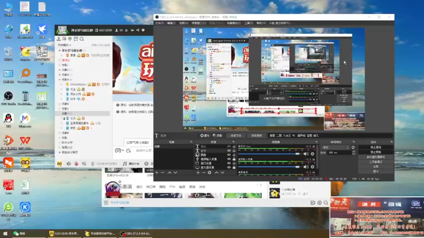Hide the Display Capture source

pyautogui.click(x=229, y=168)
